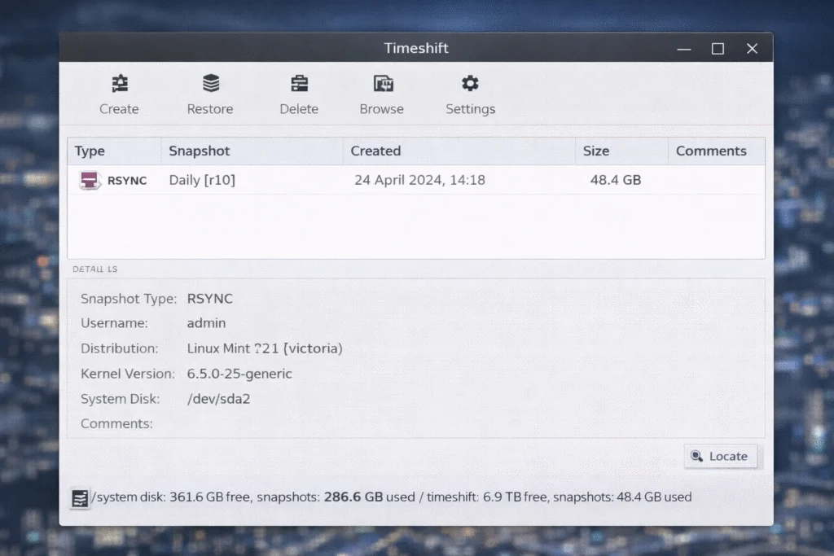Sort snapshots by the Type column

(x=114, y=151)
